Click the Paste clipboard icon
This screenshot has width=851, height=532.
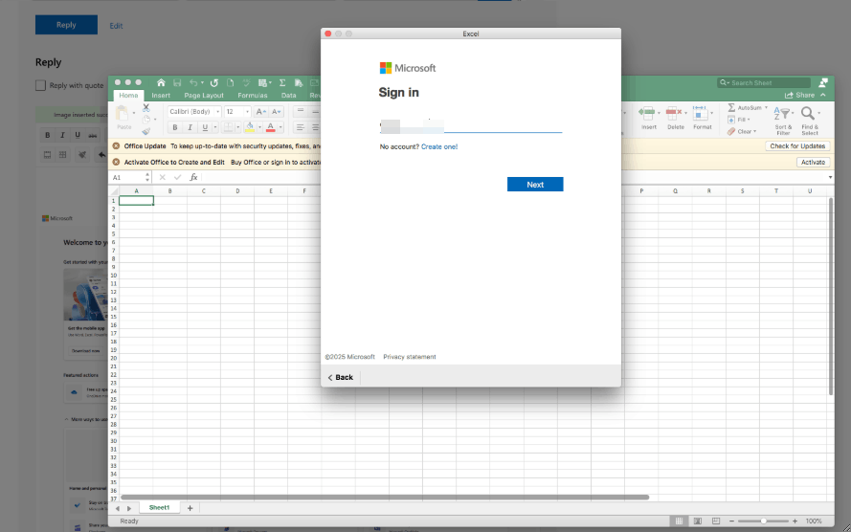(x=123, y=114)
